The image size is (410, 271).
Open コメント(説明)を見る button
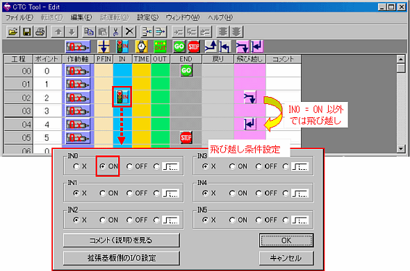pos(122,241)
